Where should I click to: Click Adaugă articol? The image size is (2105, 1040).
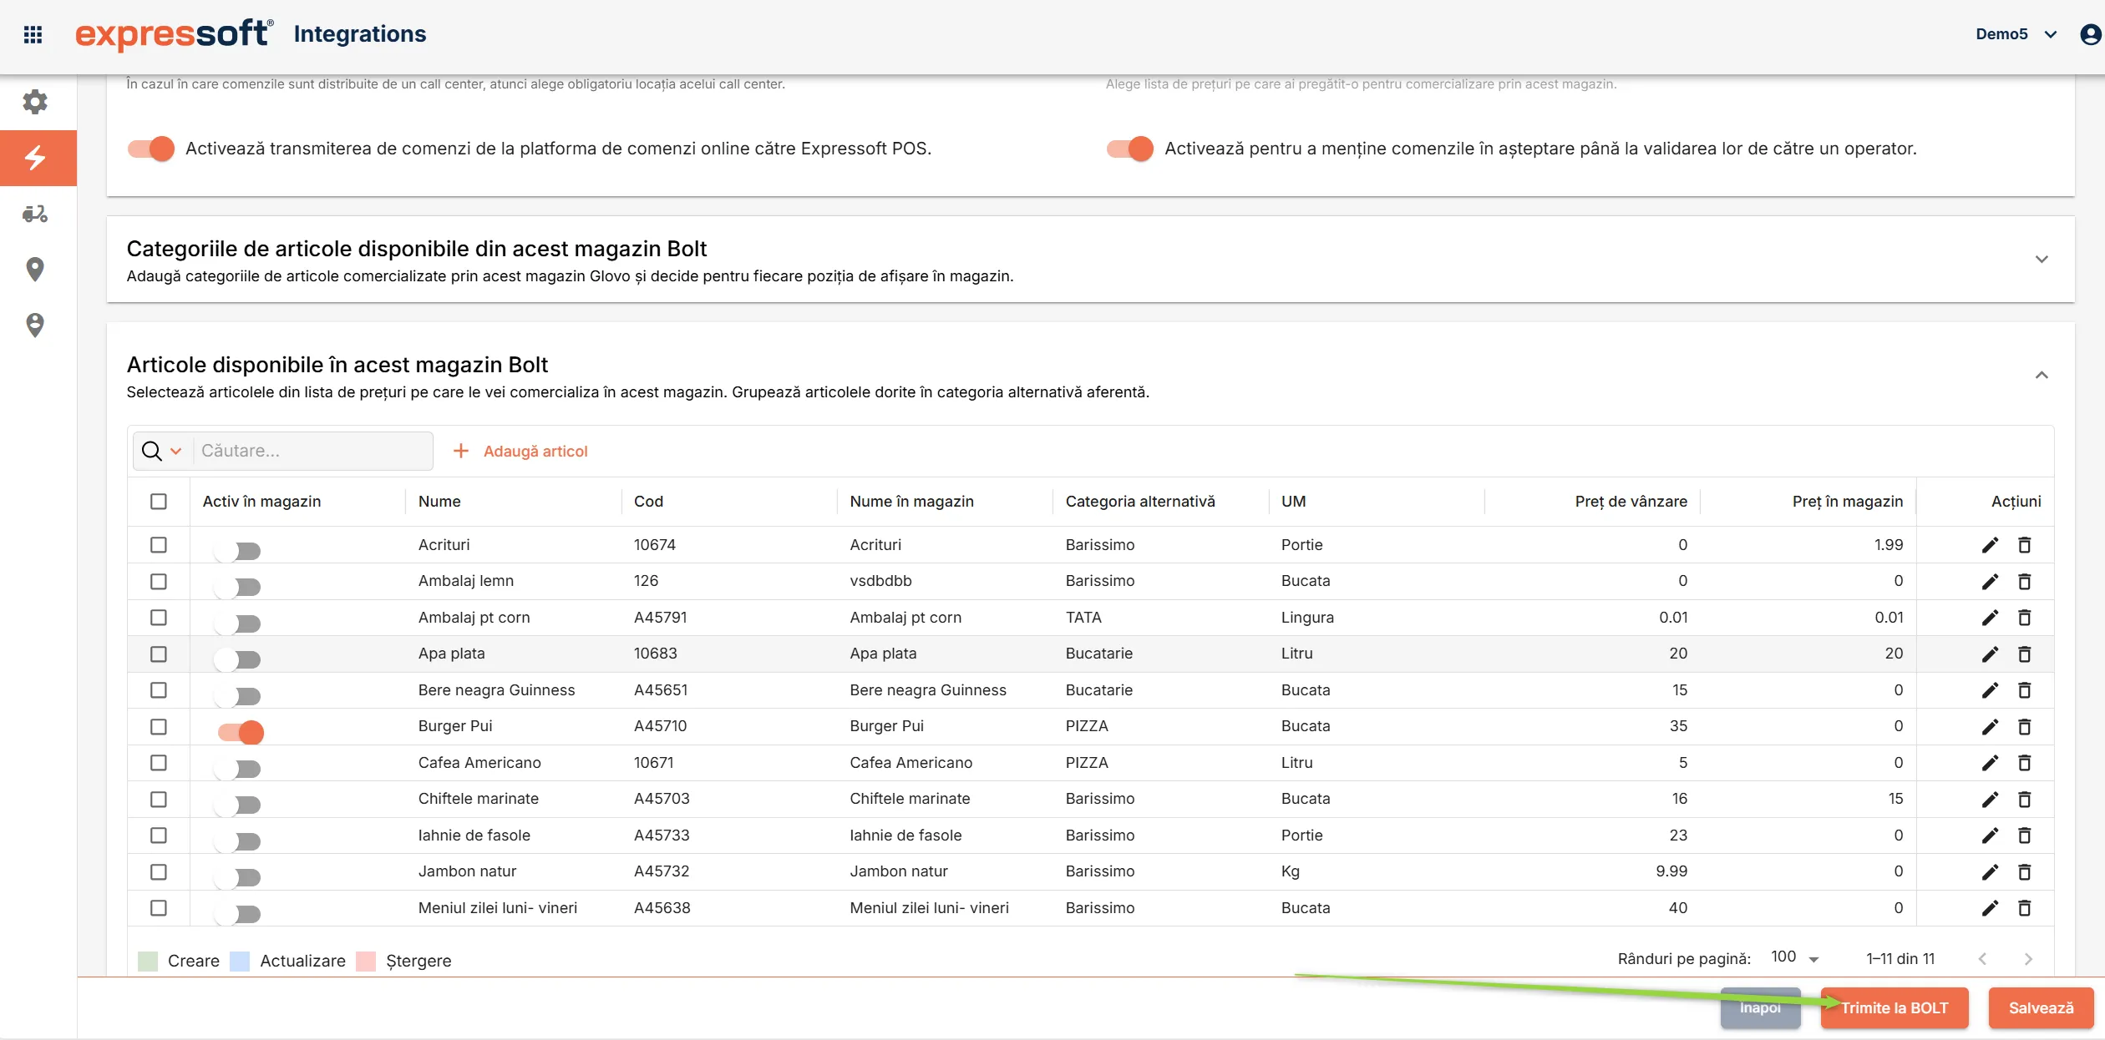click(x=520, y=451)
